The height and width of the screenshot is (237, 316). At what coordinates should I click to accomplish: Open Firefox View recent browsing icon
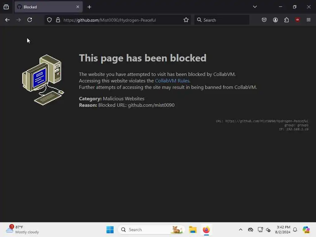tap(6, 7)
